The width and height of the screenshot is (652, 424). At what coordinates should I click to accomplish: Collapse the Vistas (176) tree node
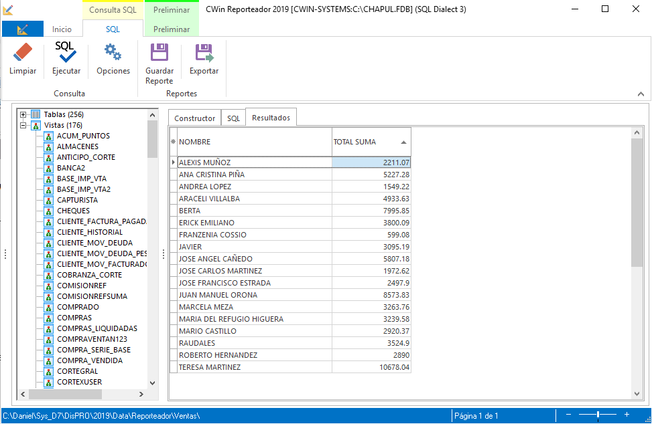coord(23,125)
